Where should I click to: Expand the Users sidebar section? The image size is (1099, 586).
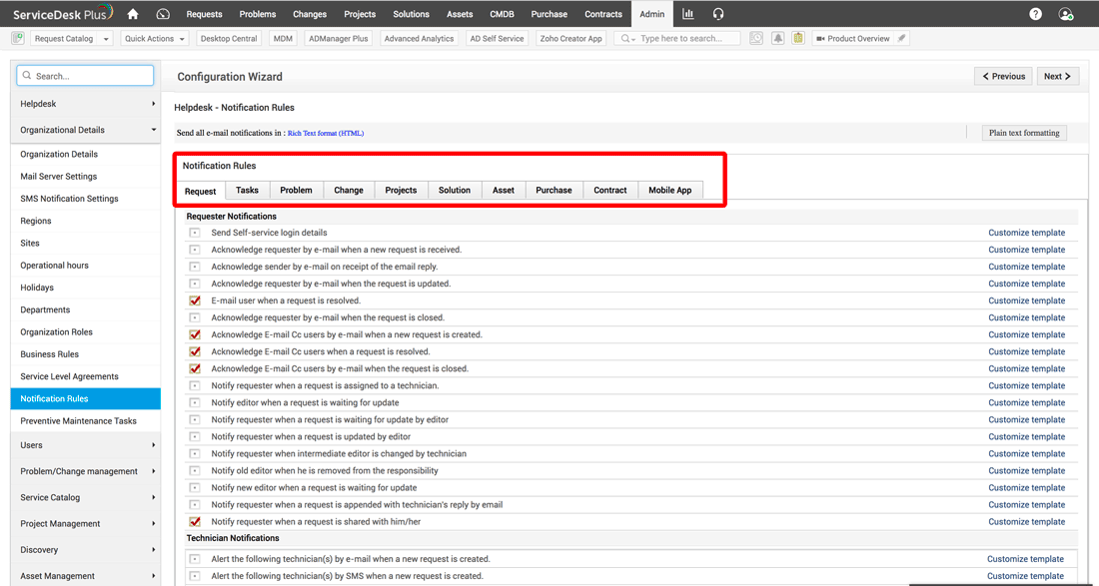click(86, 445)
